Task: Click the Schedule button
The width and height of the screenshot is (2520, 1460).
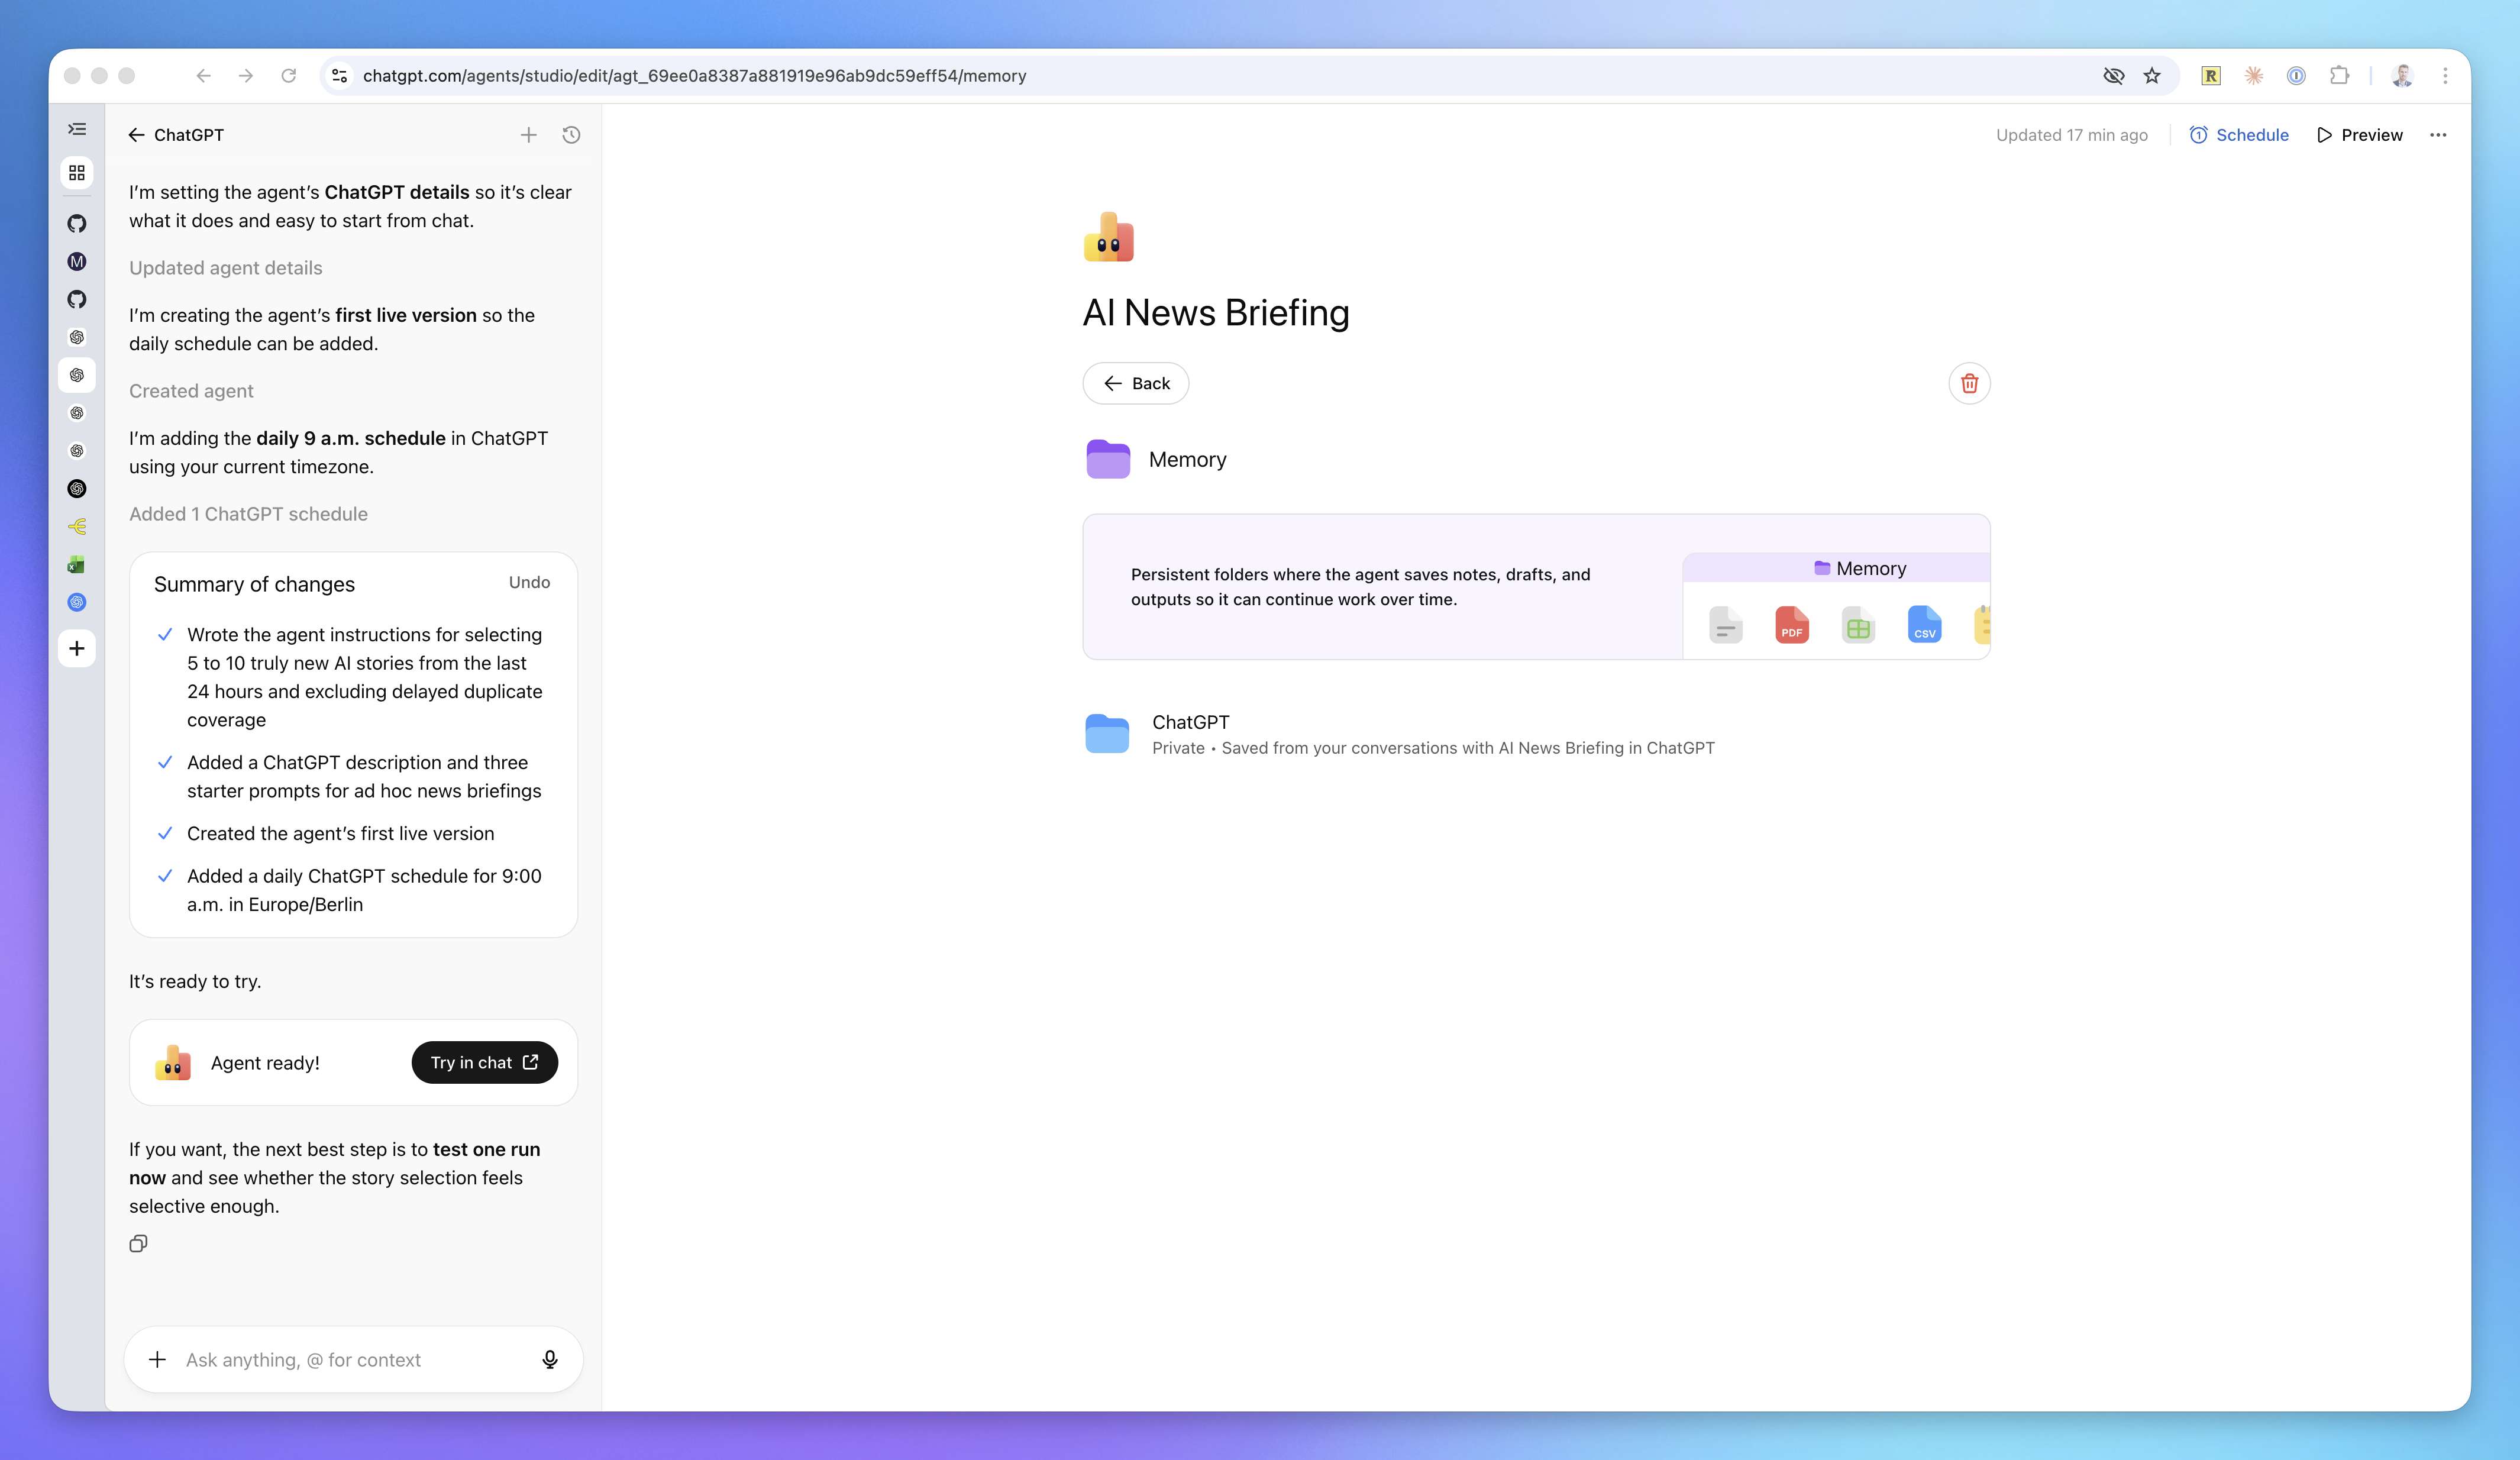Action: click(2239, 135)
